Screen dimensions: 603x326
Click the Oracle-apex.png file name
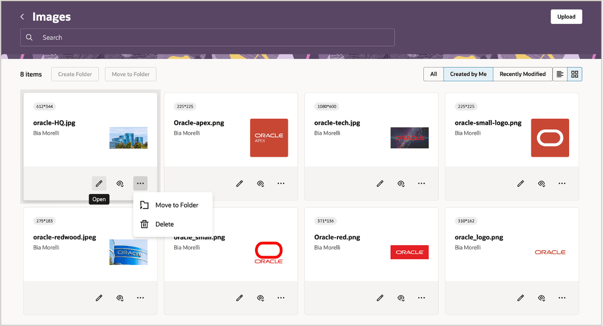pyautogui.click(x=199, y=123)
